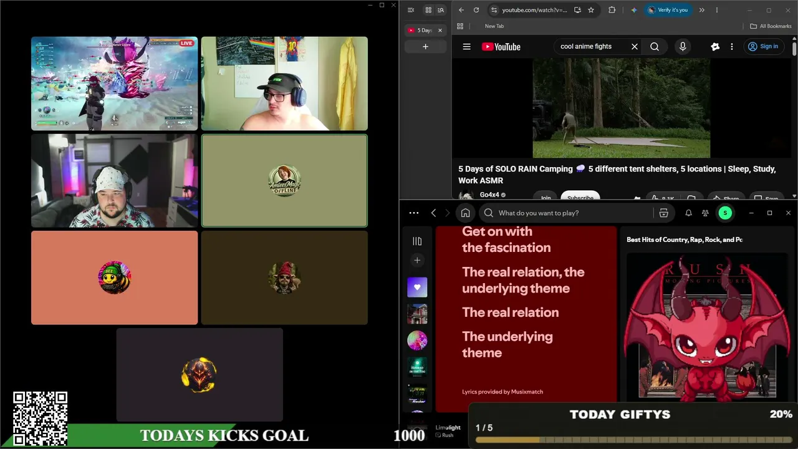
Task: Select the bee avatar participant tile
Action: pos(115,278)
